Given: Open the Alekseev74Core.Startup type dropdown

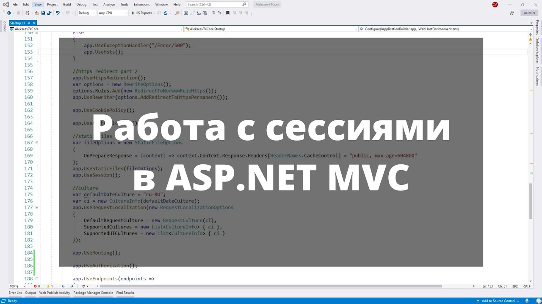Looking at the screenshot, I should pyautogui.click(x=271, y=29).
